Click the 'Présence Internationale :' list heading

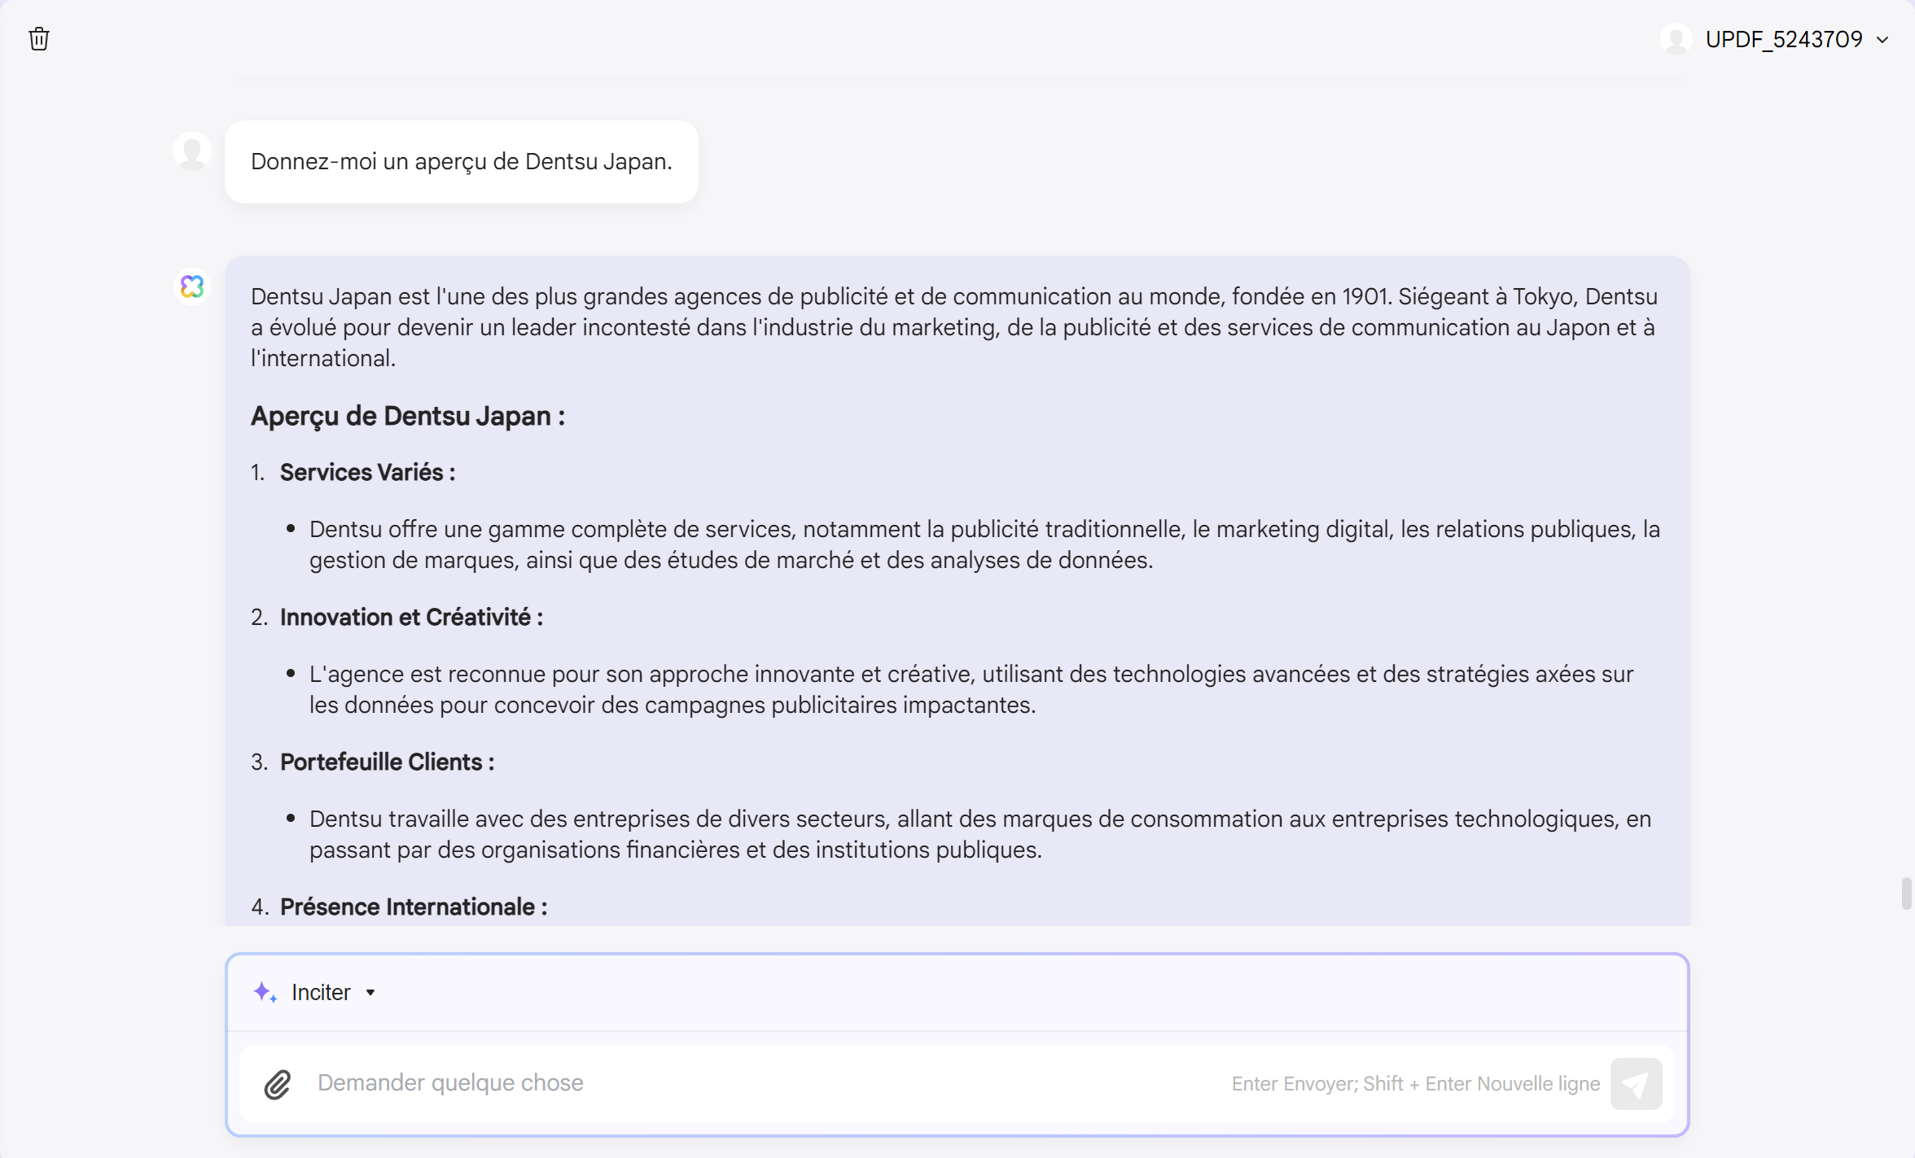414,907
